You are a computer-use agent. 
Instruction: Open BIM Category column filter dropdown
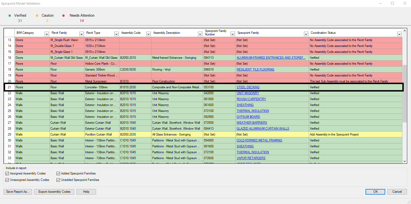[47, 34]
